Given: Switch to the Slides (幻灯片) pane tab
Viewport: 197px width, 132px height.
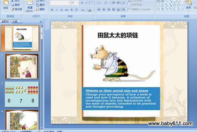Looking at the screenshot, I should [5, 22].
